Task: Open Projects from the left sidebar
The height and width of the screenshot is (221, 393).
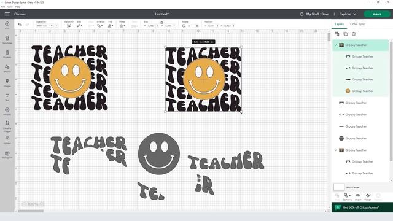Action: (x=7, y=54)
